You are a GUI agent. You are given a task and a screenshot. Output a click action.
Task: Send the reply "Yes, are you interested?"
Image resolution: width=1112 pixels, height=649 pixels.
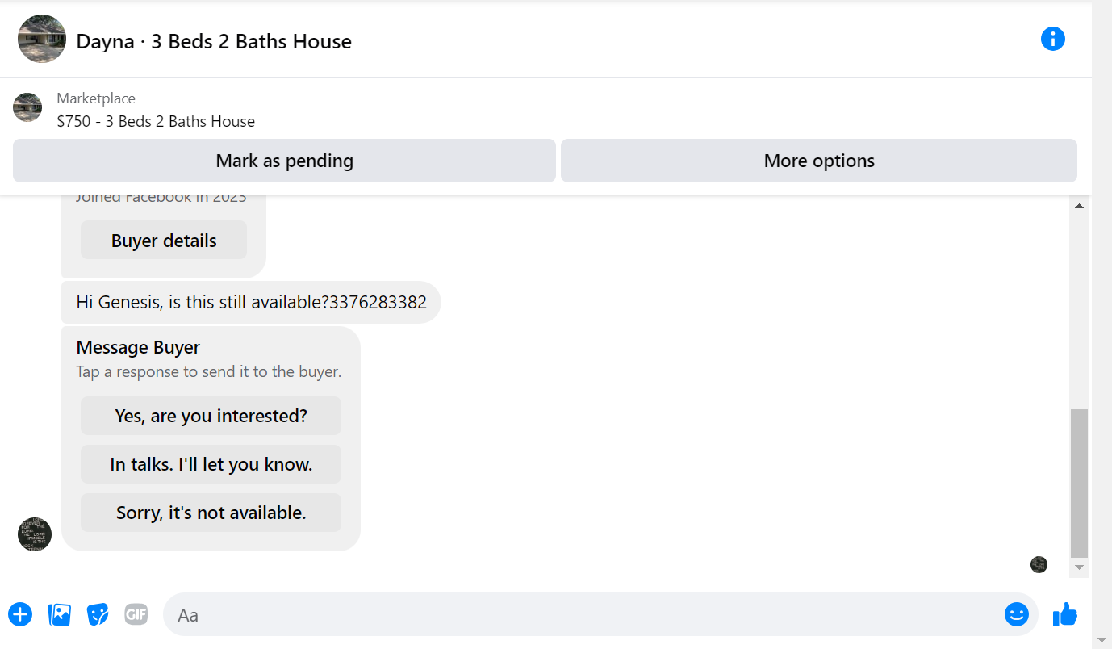(211, 416)
